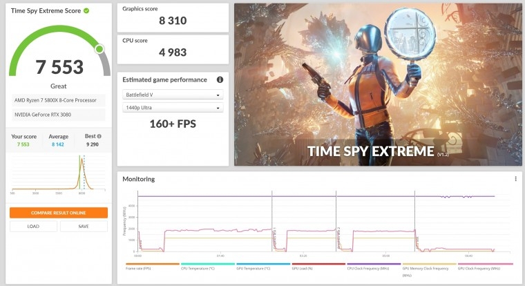Viewport: 525px width, 286px height.
Task: Open the Battlefield V game dropdown
Action: pos(173,95)
